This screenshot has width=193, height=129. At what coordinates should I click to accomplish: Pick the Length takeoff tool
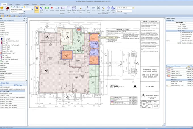[57, 9]
